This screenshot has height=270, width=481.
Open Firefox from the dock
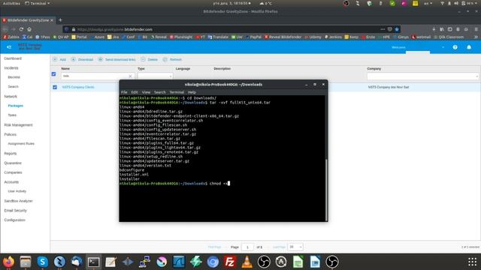coord(8,262)
